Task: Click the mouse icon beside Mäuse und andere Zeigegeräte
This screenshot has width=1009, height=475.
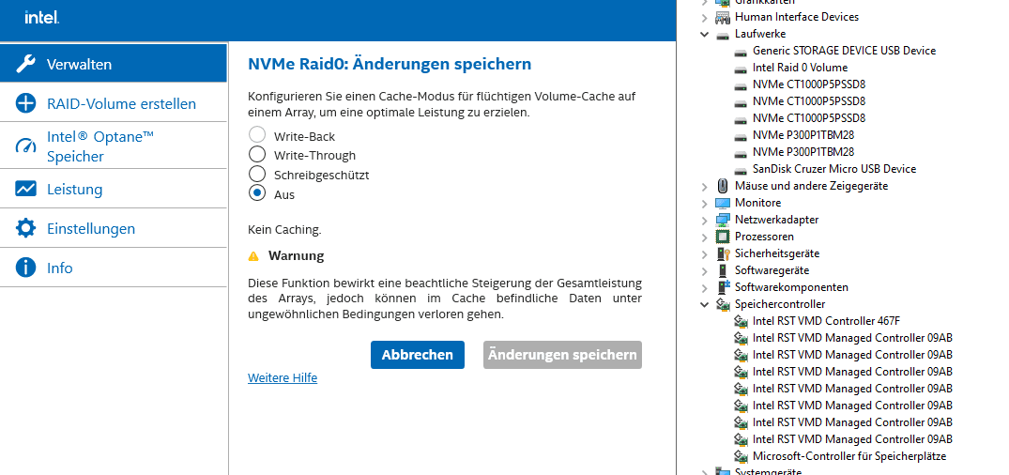Action: [x=723, y=186]
